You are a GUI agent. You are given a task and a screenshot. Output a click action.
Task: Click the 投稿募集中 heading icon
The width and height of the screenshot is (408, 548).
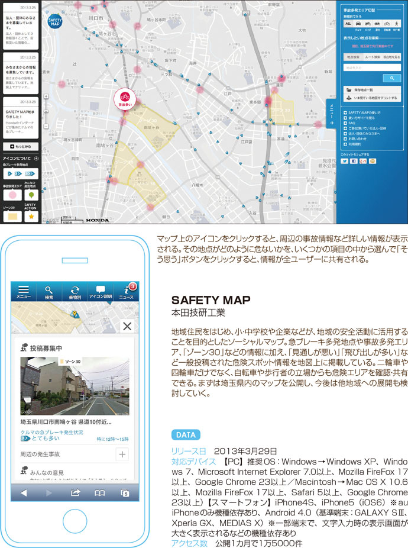[x=24, y=347]
